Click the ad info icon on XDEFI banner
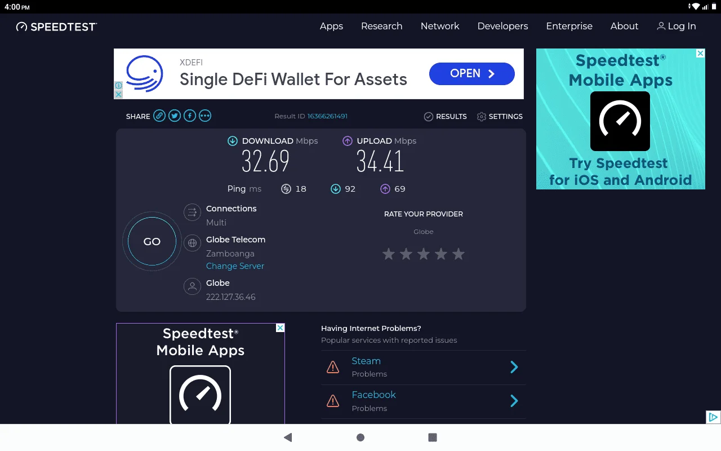The width and height of the screenshot is (721, 451). (118, 86)
